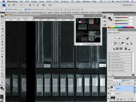Select the Type tool
The width and height of the screenshot is (136, 102).
click(x=2, y=63)
